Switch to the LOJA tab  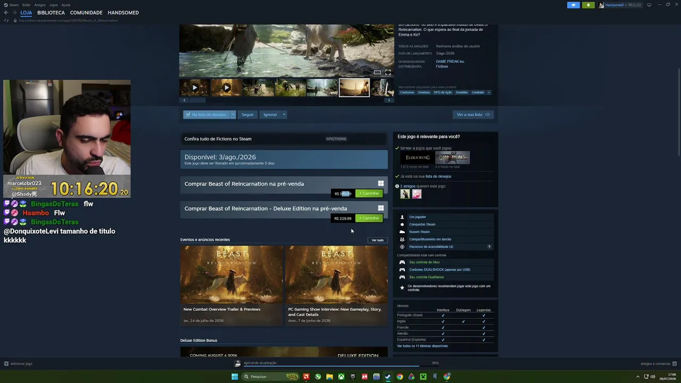click(x=26, y=13)
